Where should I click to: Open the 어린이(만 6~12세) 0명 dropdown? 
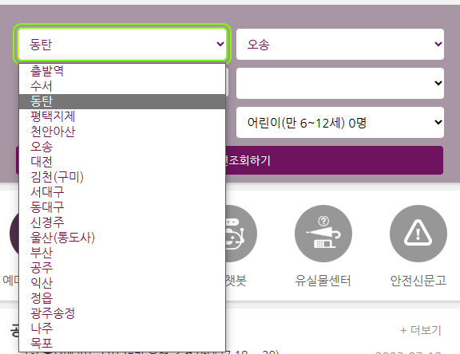340,123
